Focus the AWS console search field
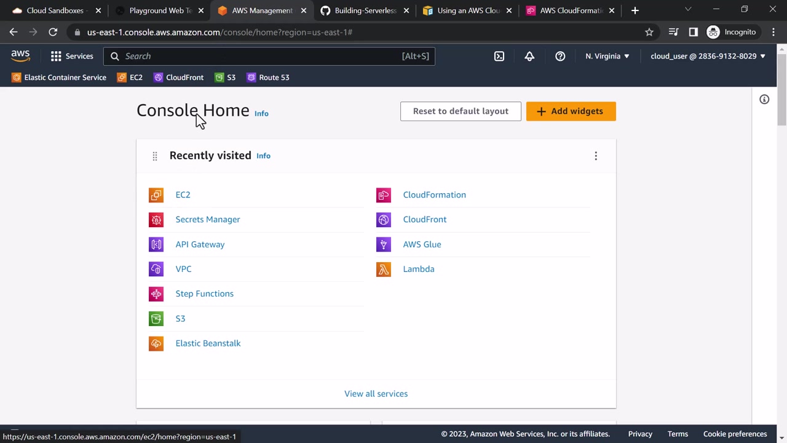Screen dimensions: 787x443 (269, 56)
